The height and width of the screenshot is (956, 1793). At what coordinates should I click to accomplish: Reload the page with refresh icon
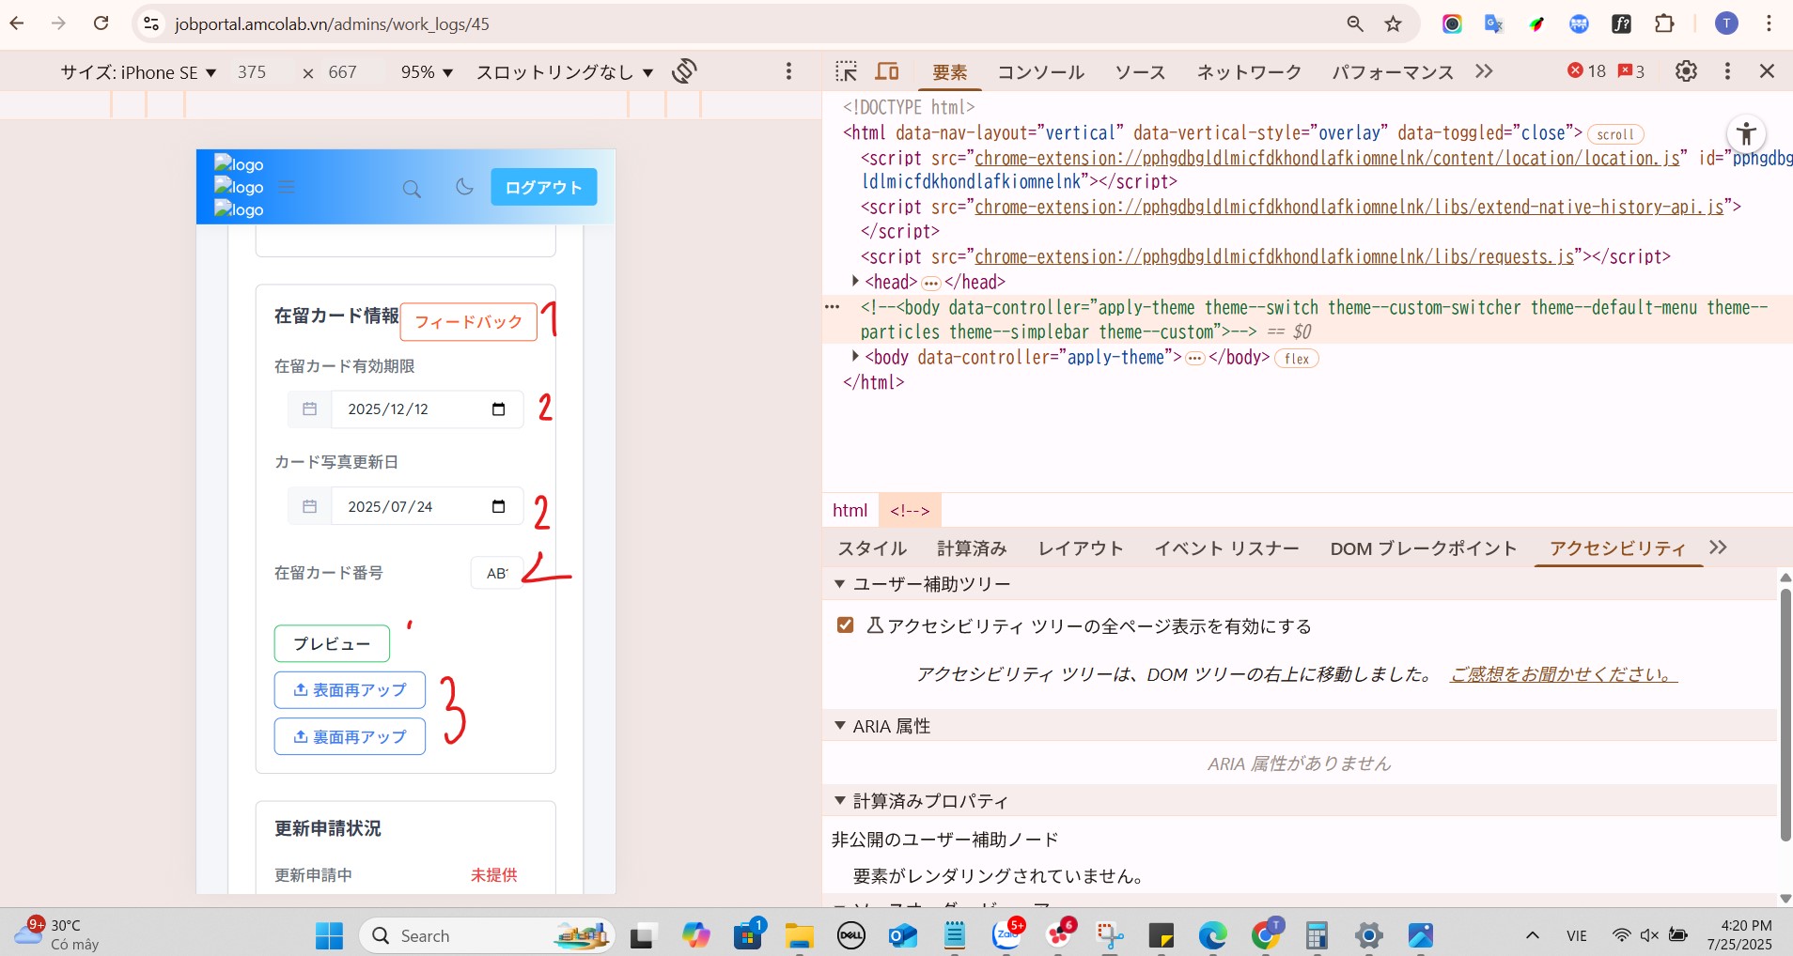101,23
